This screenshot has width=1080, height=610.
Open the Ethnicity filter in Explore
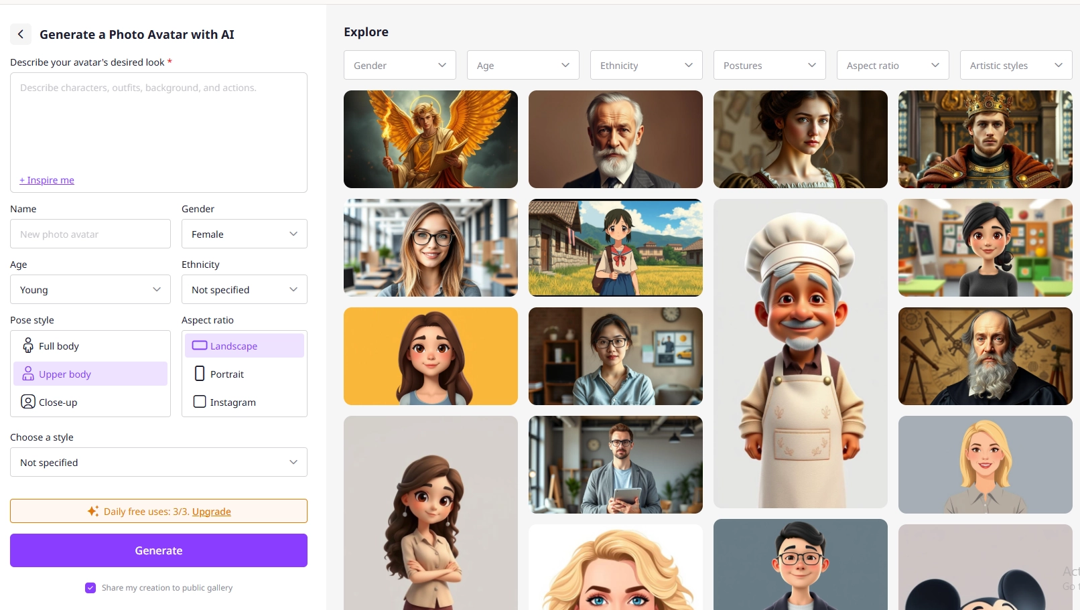(646, 66)
